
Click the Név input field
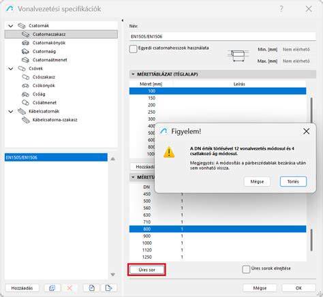[x=223, y=36]
